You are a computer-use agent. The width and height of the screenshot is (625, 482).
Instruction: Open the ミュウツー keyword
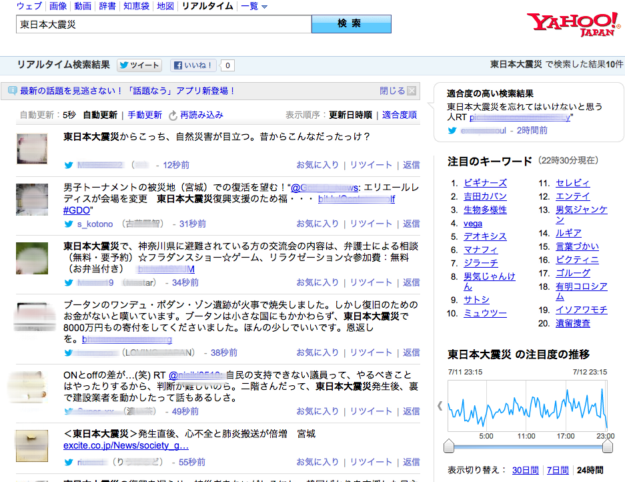pyautogui.click(x=485, y=314)
